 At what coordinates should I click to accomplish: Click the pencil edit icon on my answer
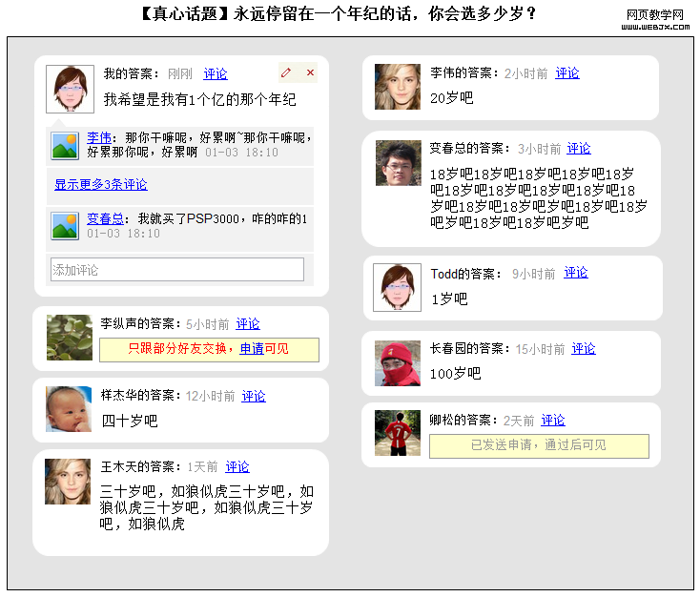[286, 73]
